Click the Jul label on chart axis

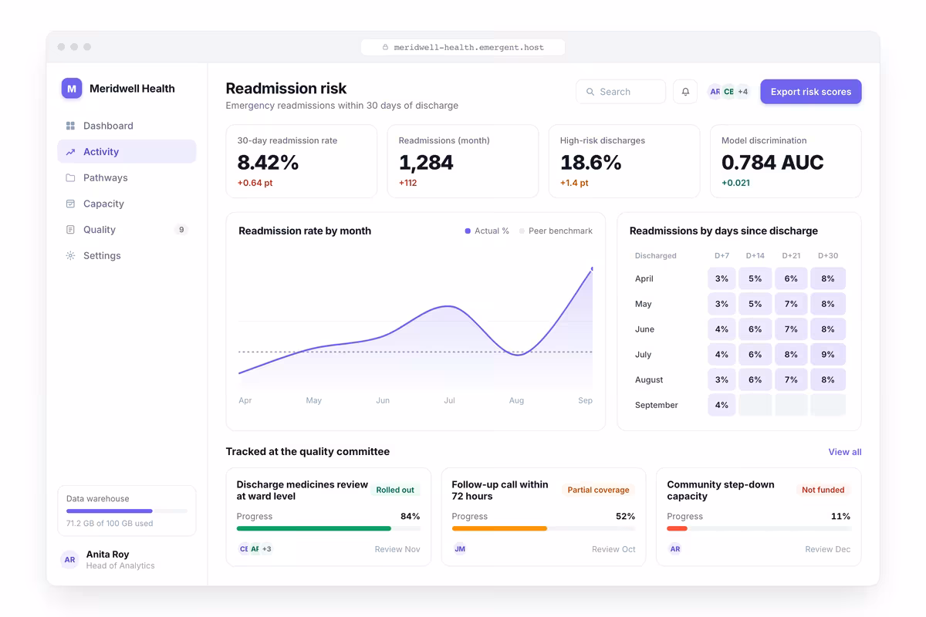point(449,401)
